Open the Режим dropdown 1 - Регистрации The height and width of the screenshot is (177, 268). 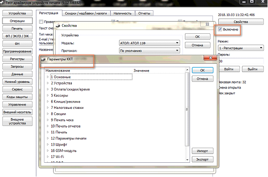coord(240,48)
